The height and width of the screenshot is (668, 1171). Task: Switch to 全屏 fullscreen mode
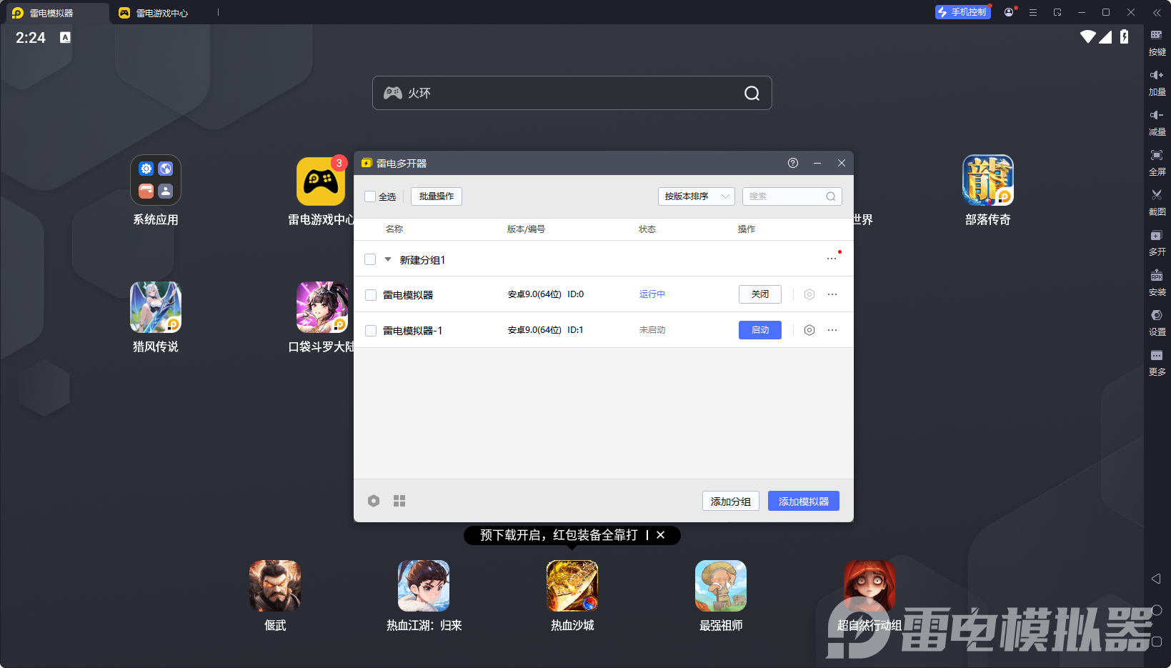tap(1157, 162)
